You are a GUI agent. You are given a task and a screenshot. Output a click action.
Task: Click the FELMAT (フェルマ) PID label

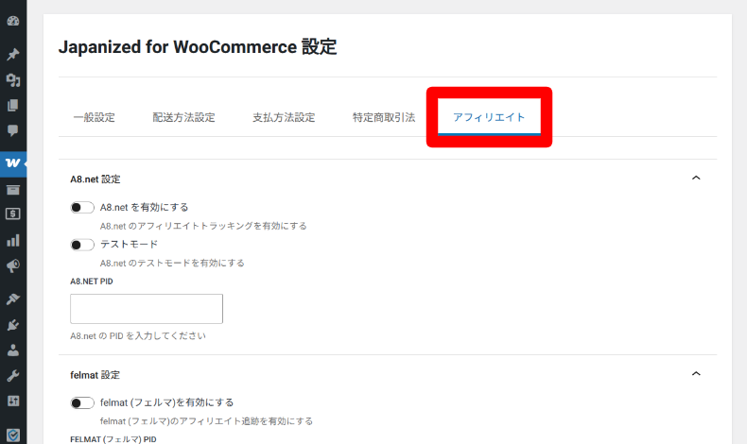pyautogui.click(x=113, y=439)
